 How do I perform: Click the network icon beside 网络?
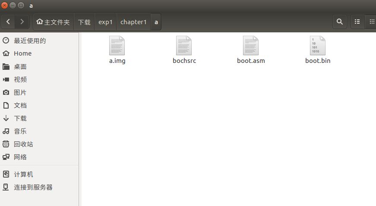pos(6,157)
